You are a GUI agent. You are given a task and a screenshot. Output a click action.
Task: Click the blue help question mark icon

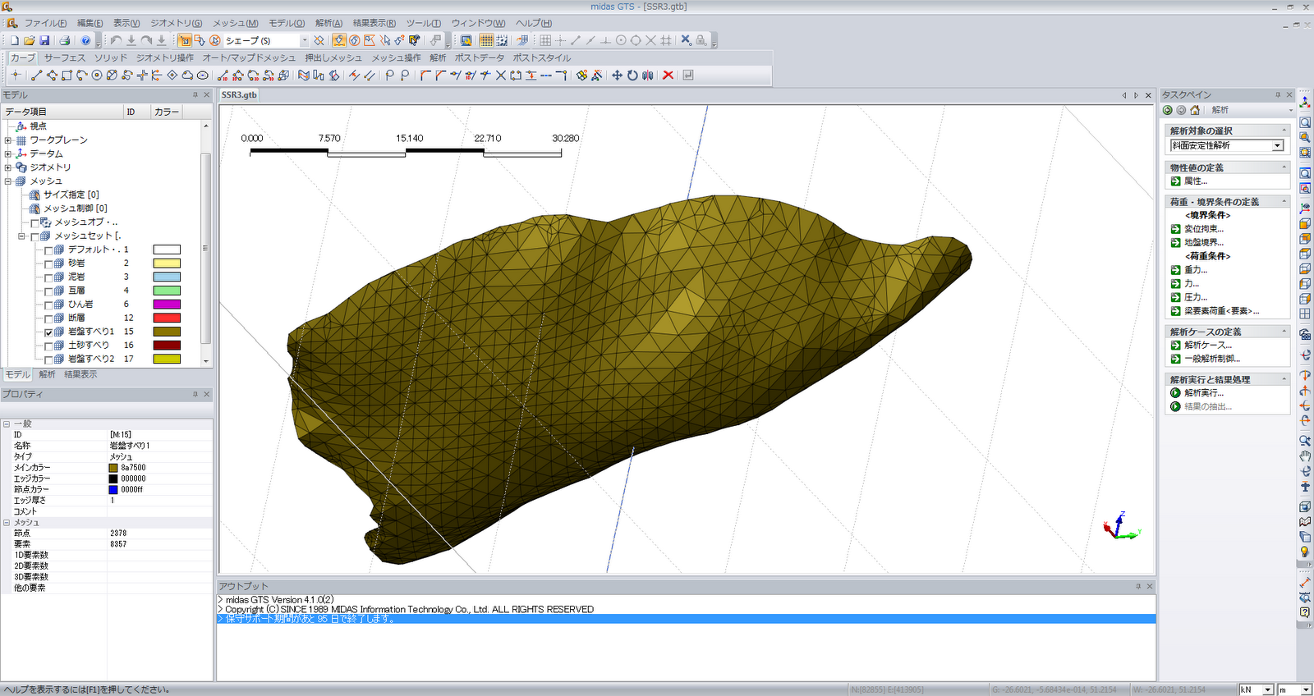[x=85, y=40]
